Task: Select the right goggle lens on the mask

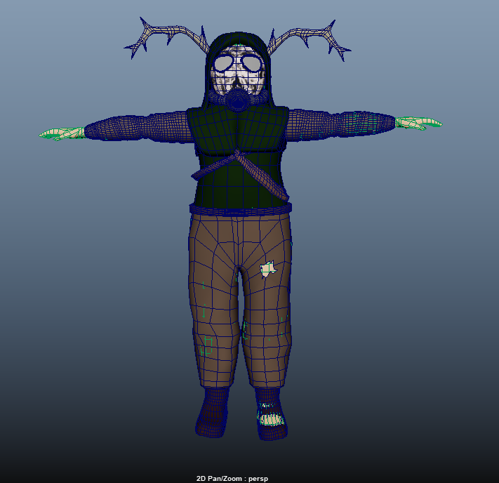Action: point(251,64)
